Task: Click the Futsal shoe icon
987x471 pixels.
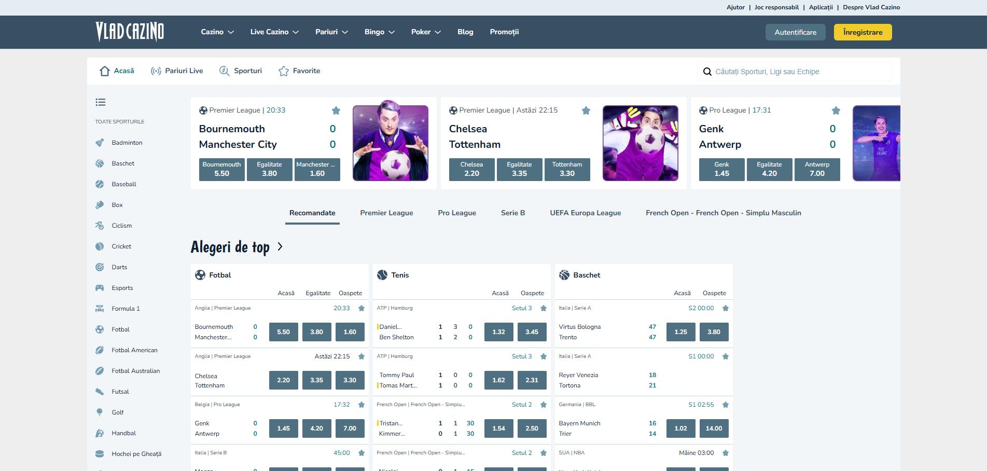Action: [x=100, y=392]
